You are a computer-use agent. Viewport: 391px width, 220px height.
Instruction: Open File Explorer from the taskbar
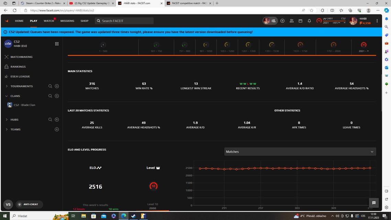[83, 216]
